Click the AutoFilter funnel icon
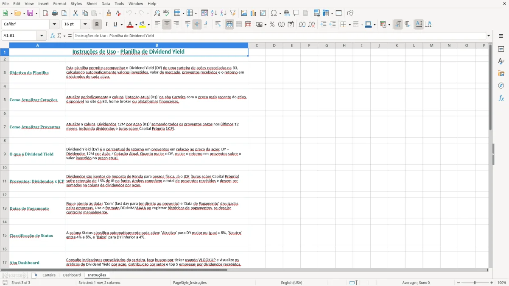The height and width of the screenshot is (286, 509). click(233, 13)
